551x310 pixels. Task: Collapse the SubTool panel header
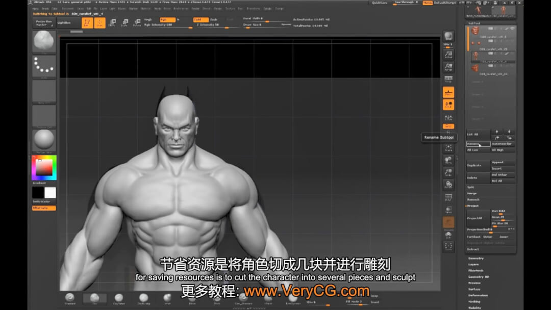click(474, 23)
